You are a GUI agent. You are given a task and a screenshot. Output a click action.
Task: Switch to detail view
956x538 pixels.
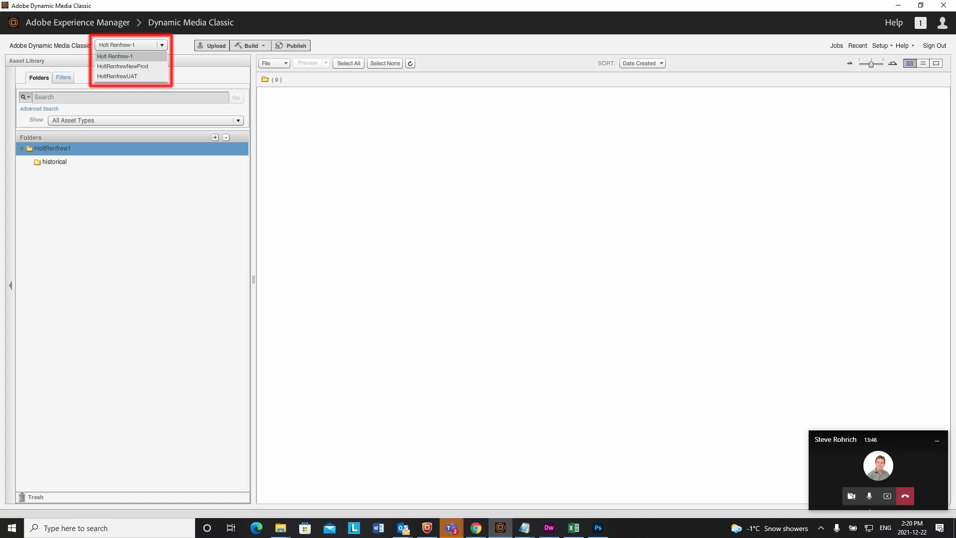[936, 63]
